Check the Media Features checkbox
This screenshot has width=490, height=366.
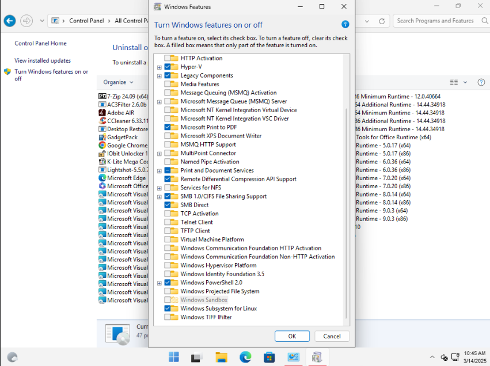[x=167, y=83]
